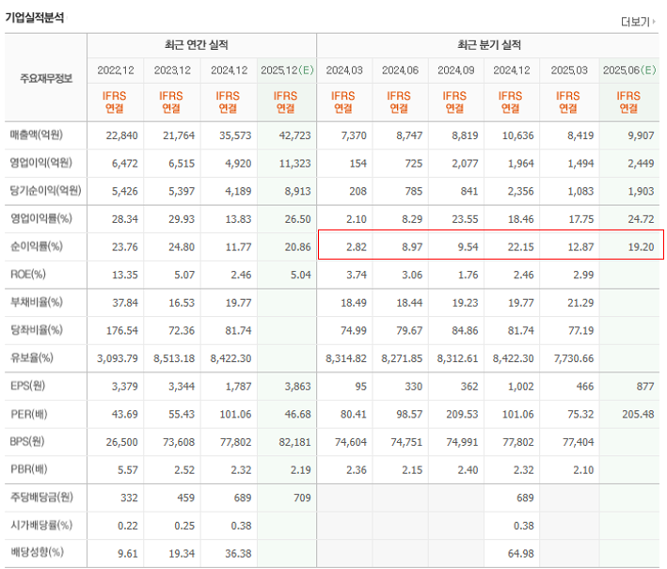Image resolution: width=667 pixels, height=569 pixels.
Task: Click the 유보율(%) row label
Action: pyautogui.click(x=32, y=358)
